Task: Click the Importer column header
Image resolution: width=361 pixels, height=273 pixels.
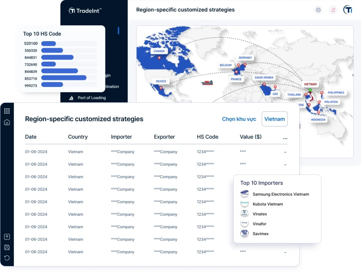Action: (x=121, y=137)
